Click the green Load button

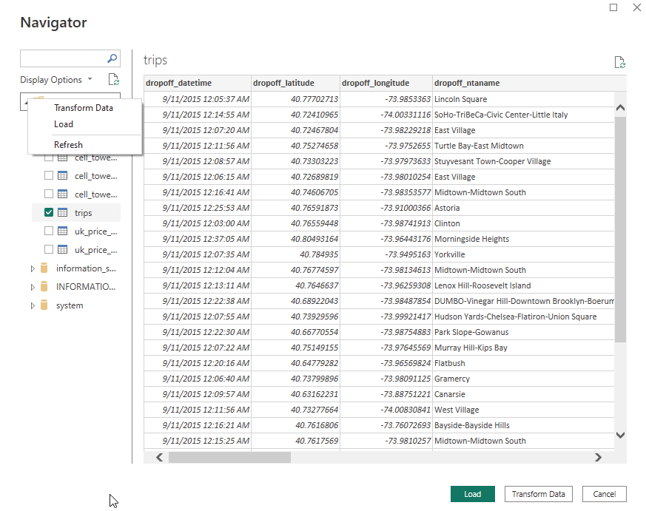point(472,494)
